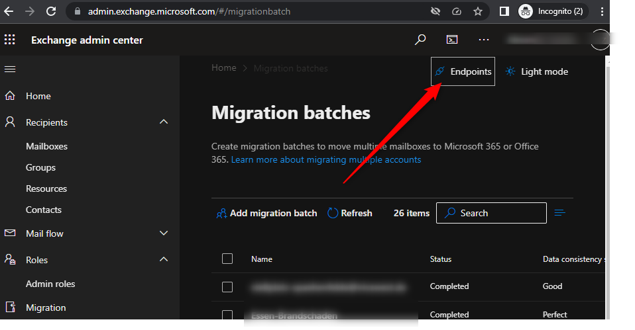Collapse the navigation hamburger menu
Image resolution: width=635 pixels, height=330 pixels.
[10, 69]
